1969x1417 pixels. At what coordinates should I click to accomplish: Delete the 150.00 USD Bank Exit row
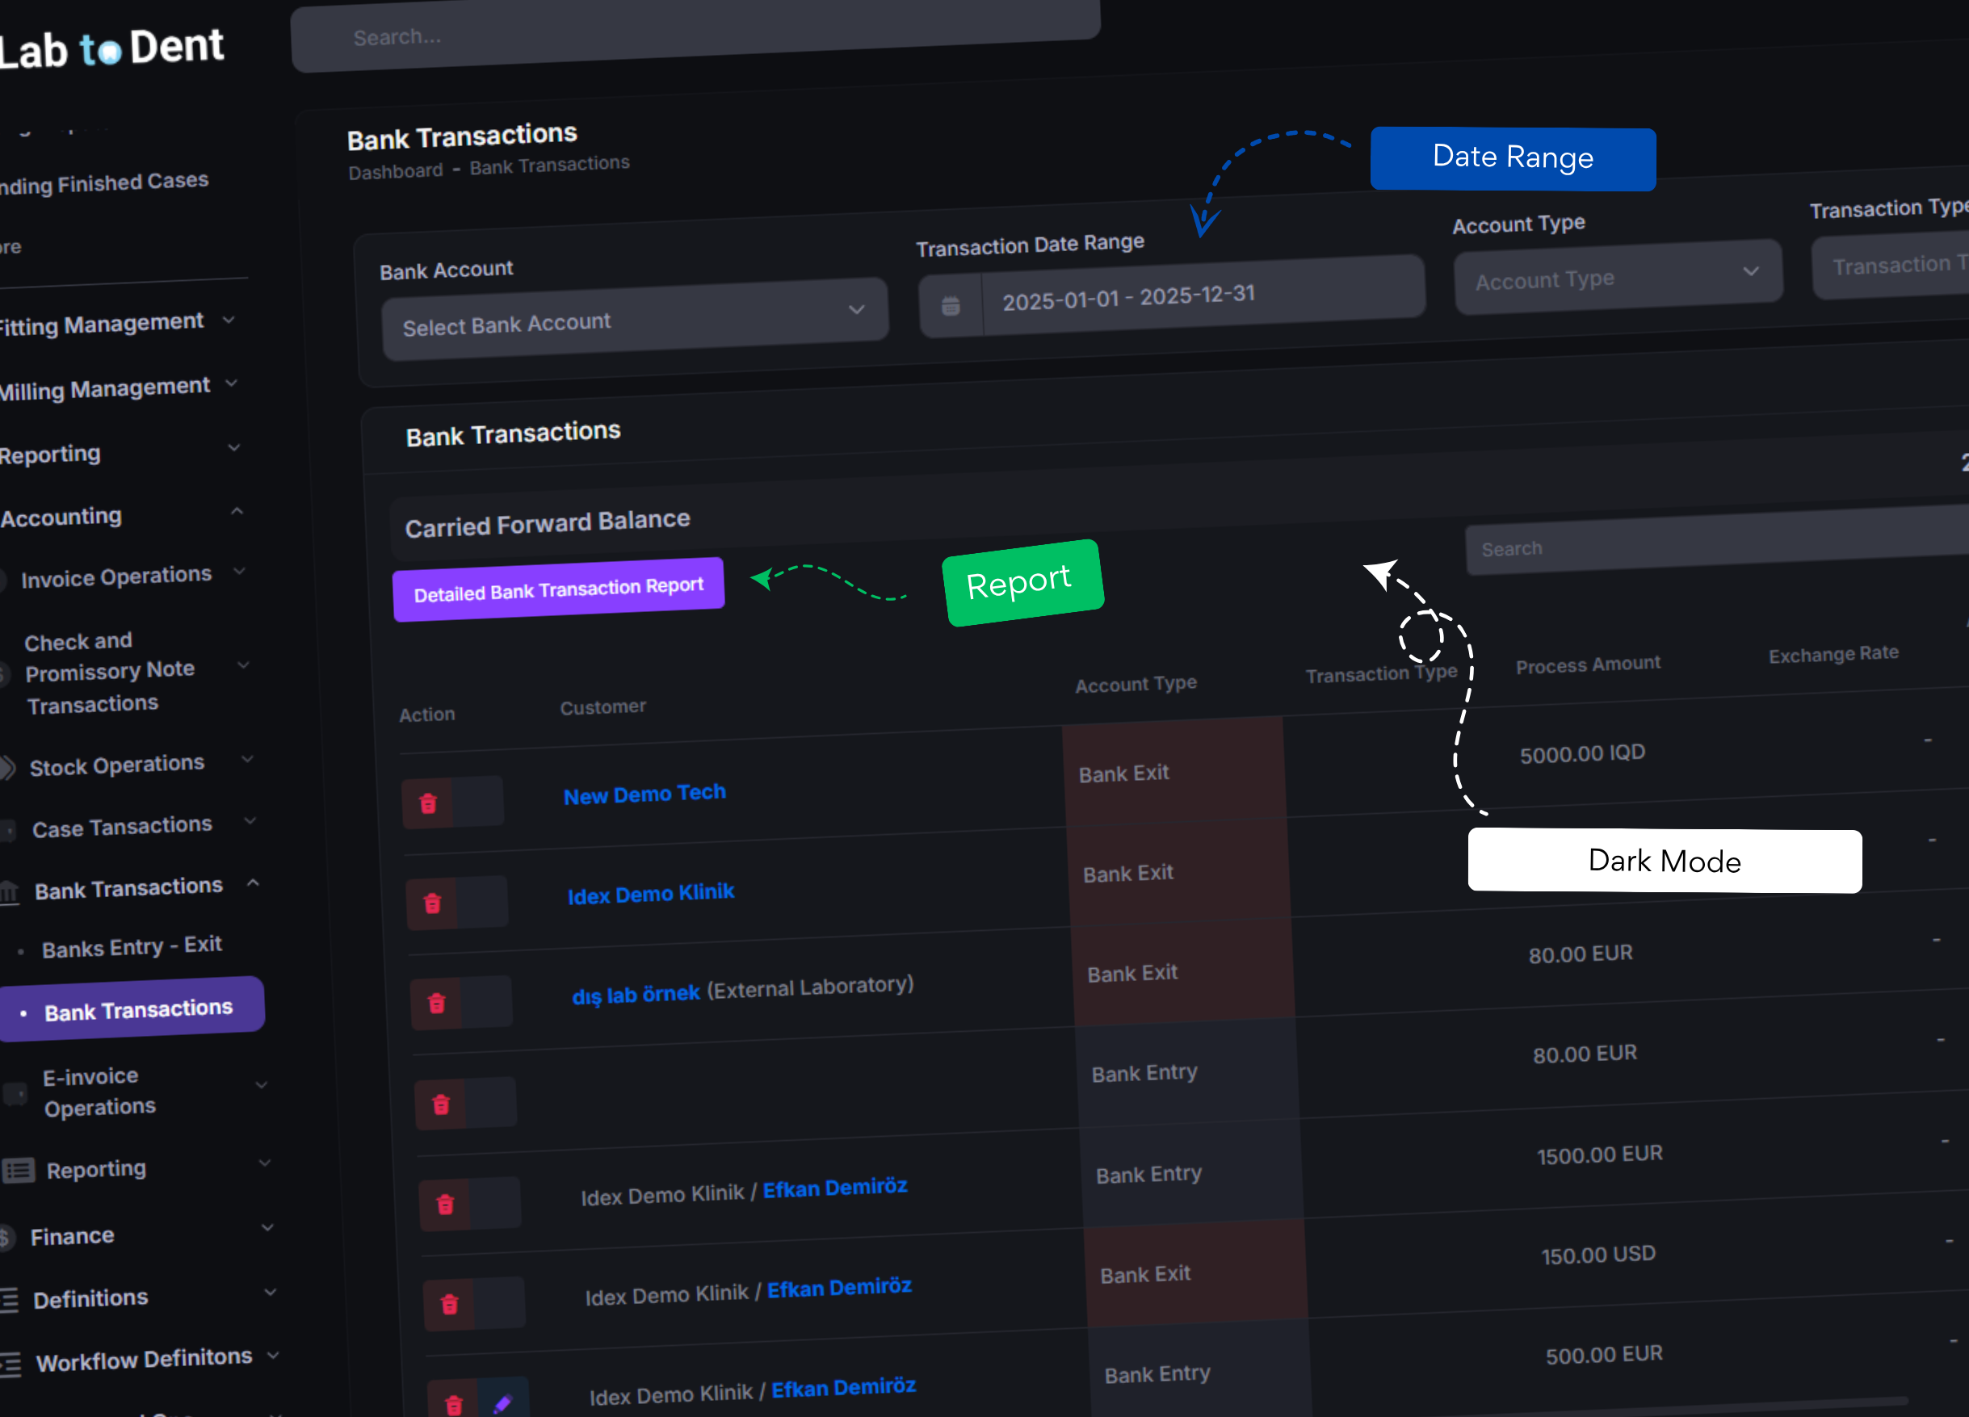click(450, 1303)
